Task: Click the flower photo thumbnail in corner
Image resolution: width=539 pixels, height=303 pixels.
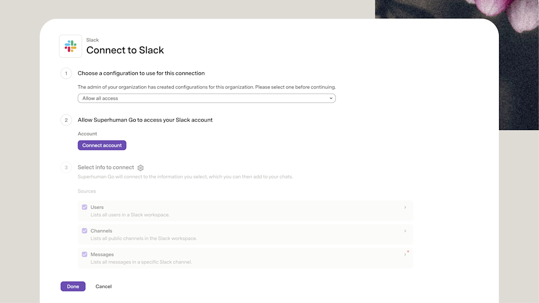Action: coord(457,65)
